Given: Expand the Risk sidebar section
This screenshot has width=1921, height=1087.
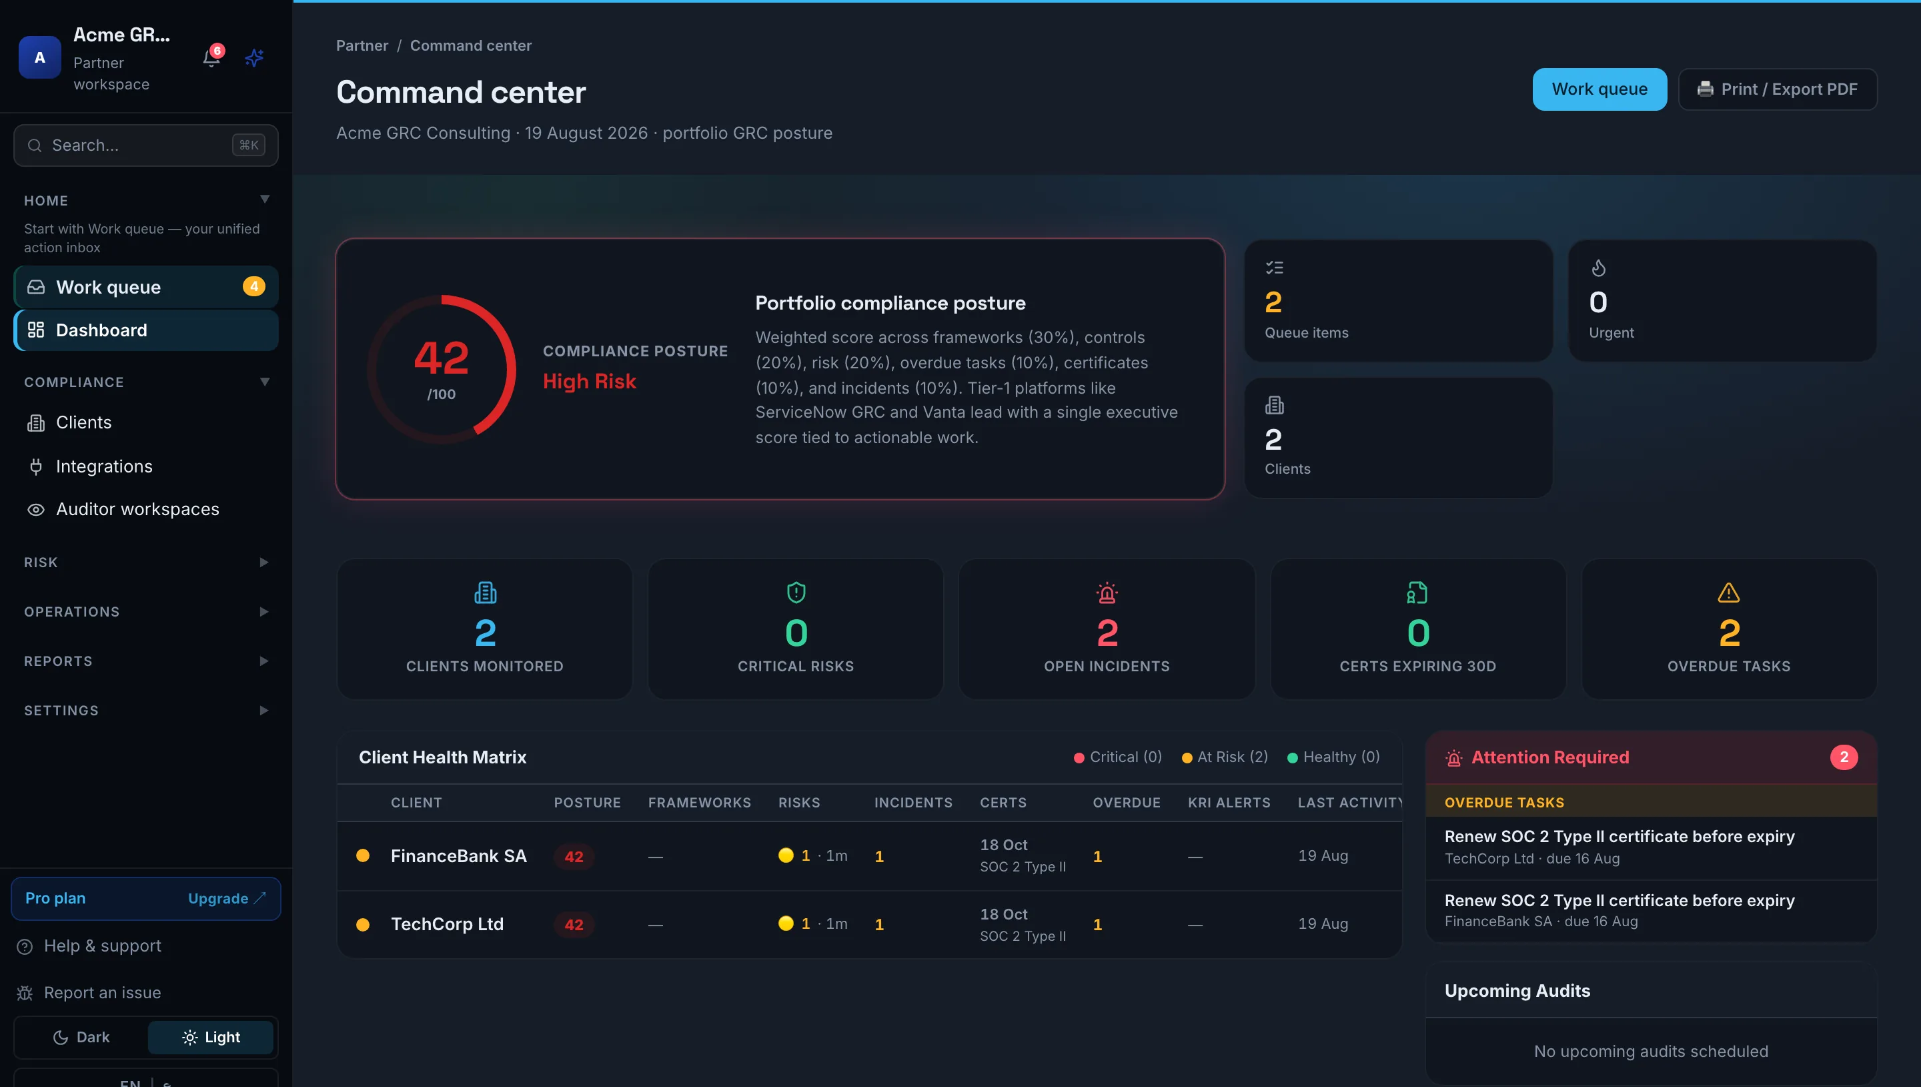Looking at the screenshot, I should pos(145,562).
